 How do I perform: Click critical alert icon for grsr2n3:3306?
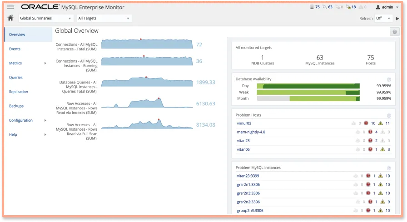(x=368, y=193)
